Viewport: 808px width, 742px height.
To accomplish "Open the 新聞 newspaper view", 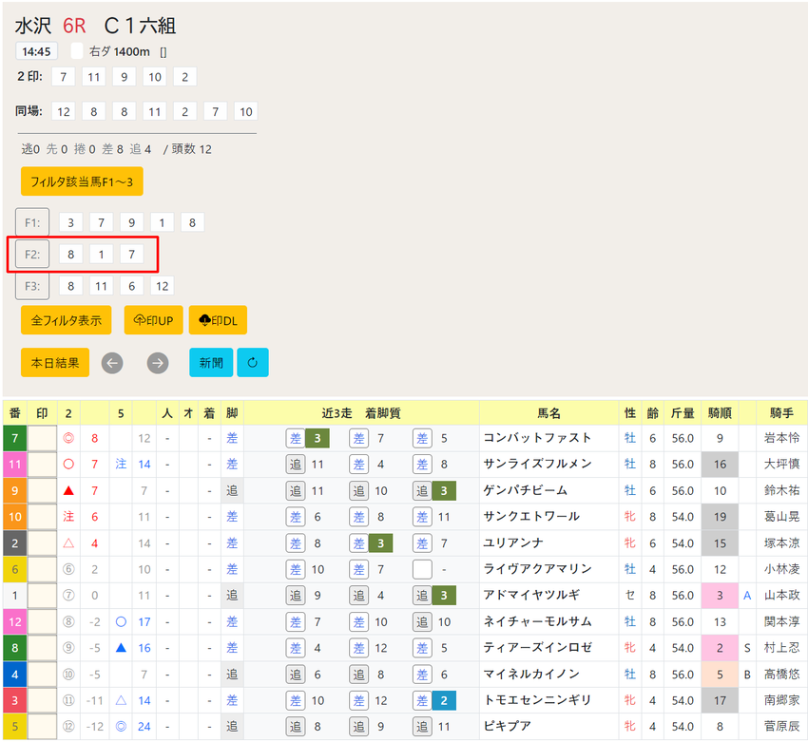I will point(211,363).
